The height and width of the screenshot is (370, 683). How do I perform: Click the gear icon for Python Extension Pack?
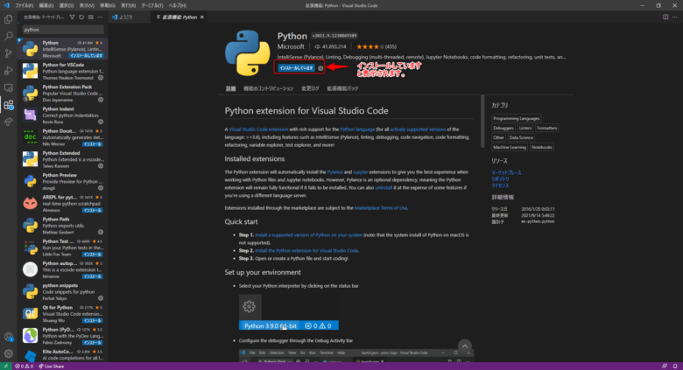[x=101, y=100]
